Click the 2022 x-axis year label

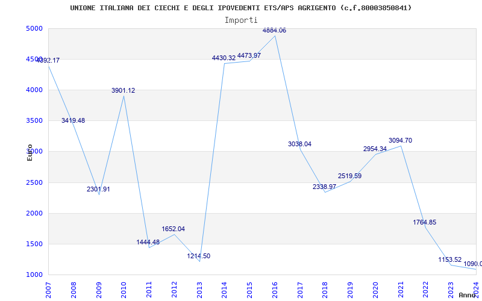(426, 290)
